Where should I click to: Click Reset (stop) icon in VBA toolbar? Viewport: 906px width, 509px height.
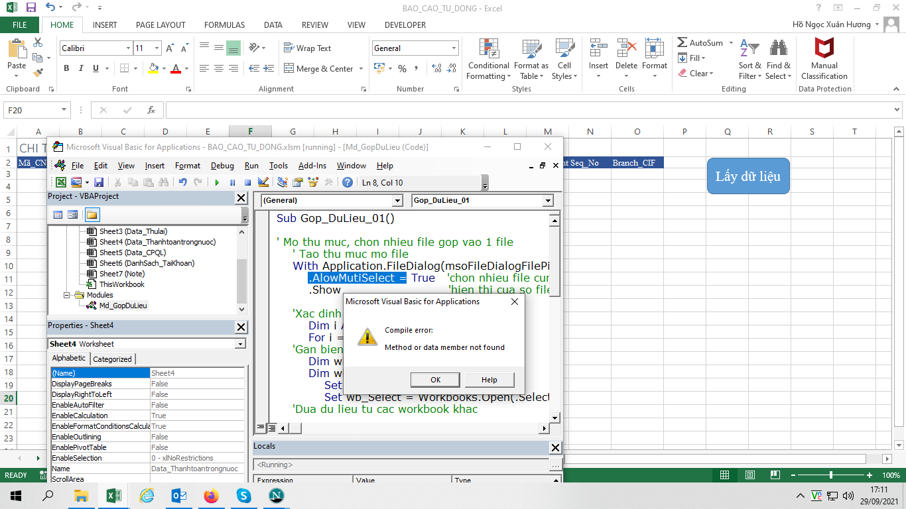click(247, 182)
